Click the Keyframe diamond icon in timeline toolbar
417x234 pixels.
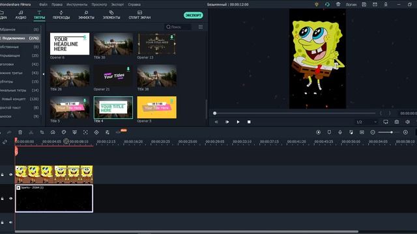[96, 132]
